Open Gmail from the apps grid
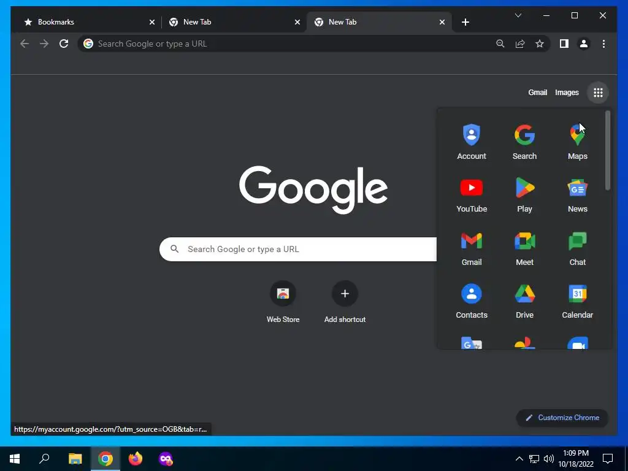The height and width of the screenshot is (471, 628). [x=472, y=248]
